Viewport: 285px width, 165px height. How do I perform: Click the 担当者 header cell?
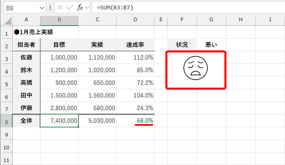26,45
